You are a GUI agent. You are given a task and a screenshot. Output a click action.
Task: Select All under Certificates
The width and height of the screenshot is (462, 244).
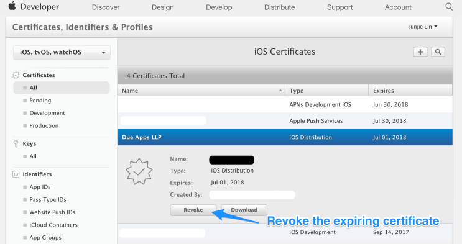pos(62,88)
